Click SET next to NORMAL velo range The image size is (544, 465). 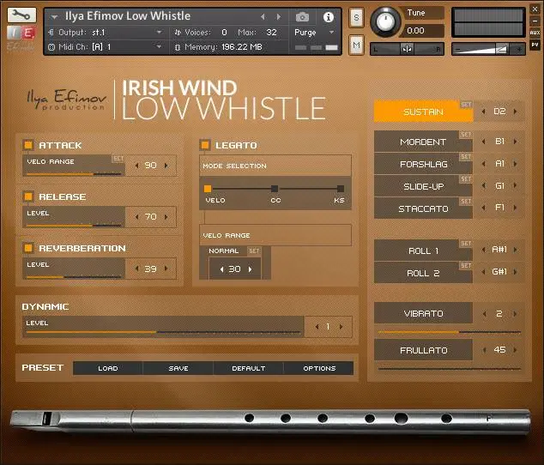tap(254, 251)
